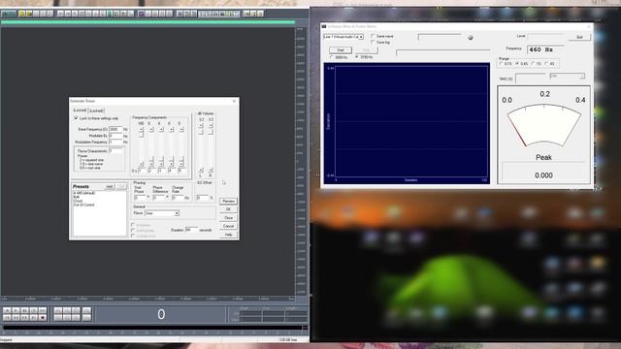
Task: Click the Fast Forward transport button
Action: coord(24,317)
